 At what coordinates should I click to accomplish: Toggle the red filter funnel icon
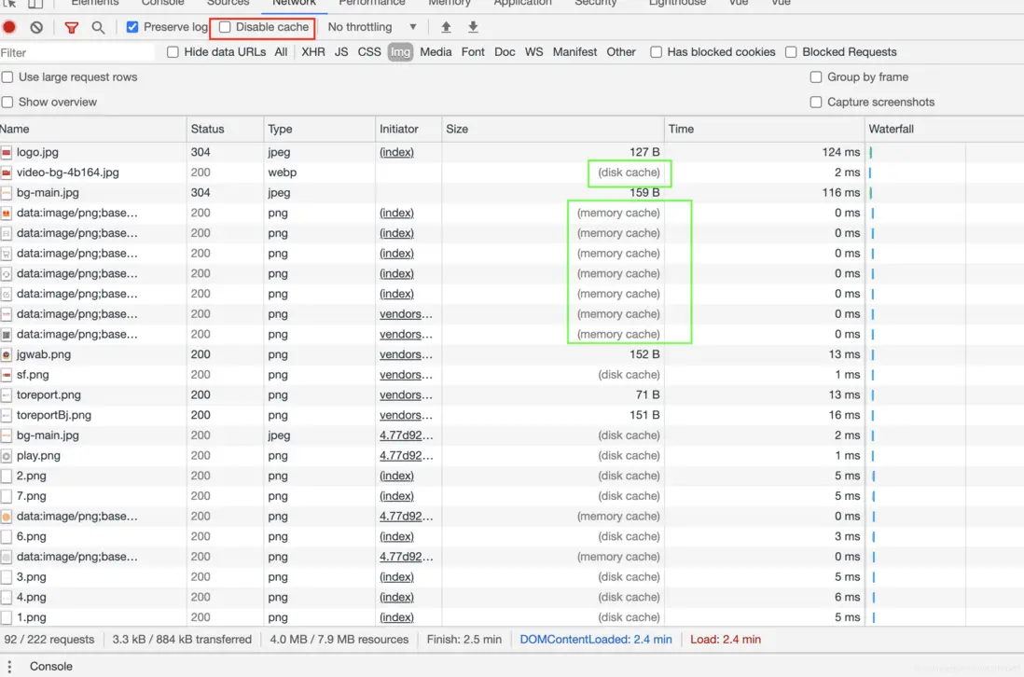click(71, 28)
